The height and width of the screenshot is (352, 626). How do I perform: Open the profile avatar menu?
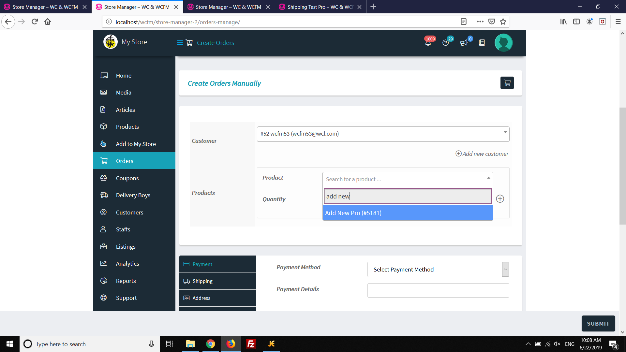click(503, 43)
